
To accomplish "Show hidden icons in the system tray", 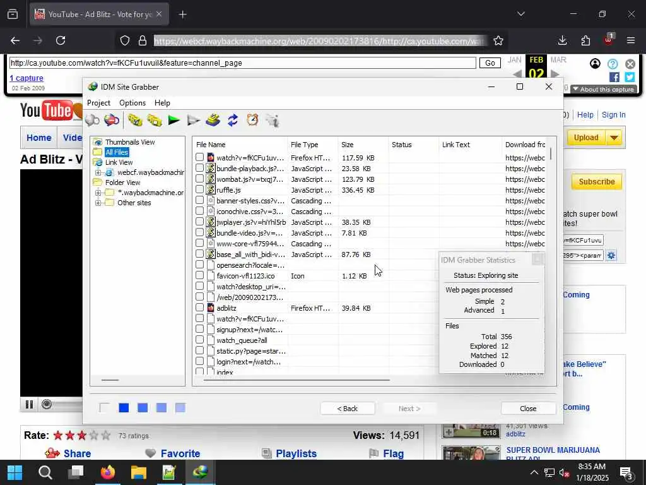I will pyautogui.click(x=534, y=472).
